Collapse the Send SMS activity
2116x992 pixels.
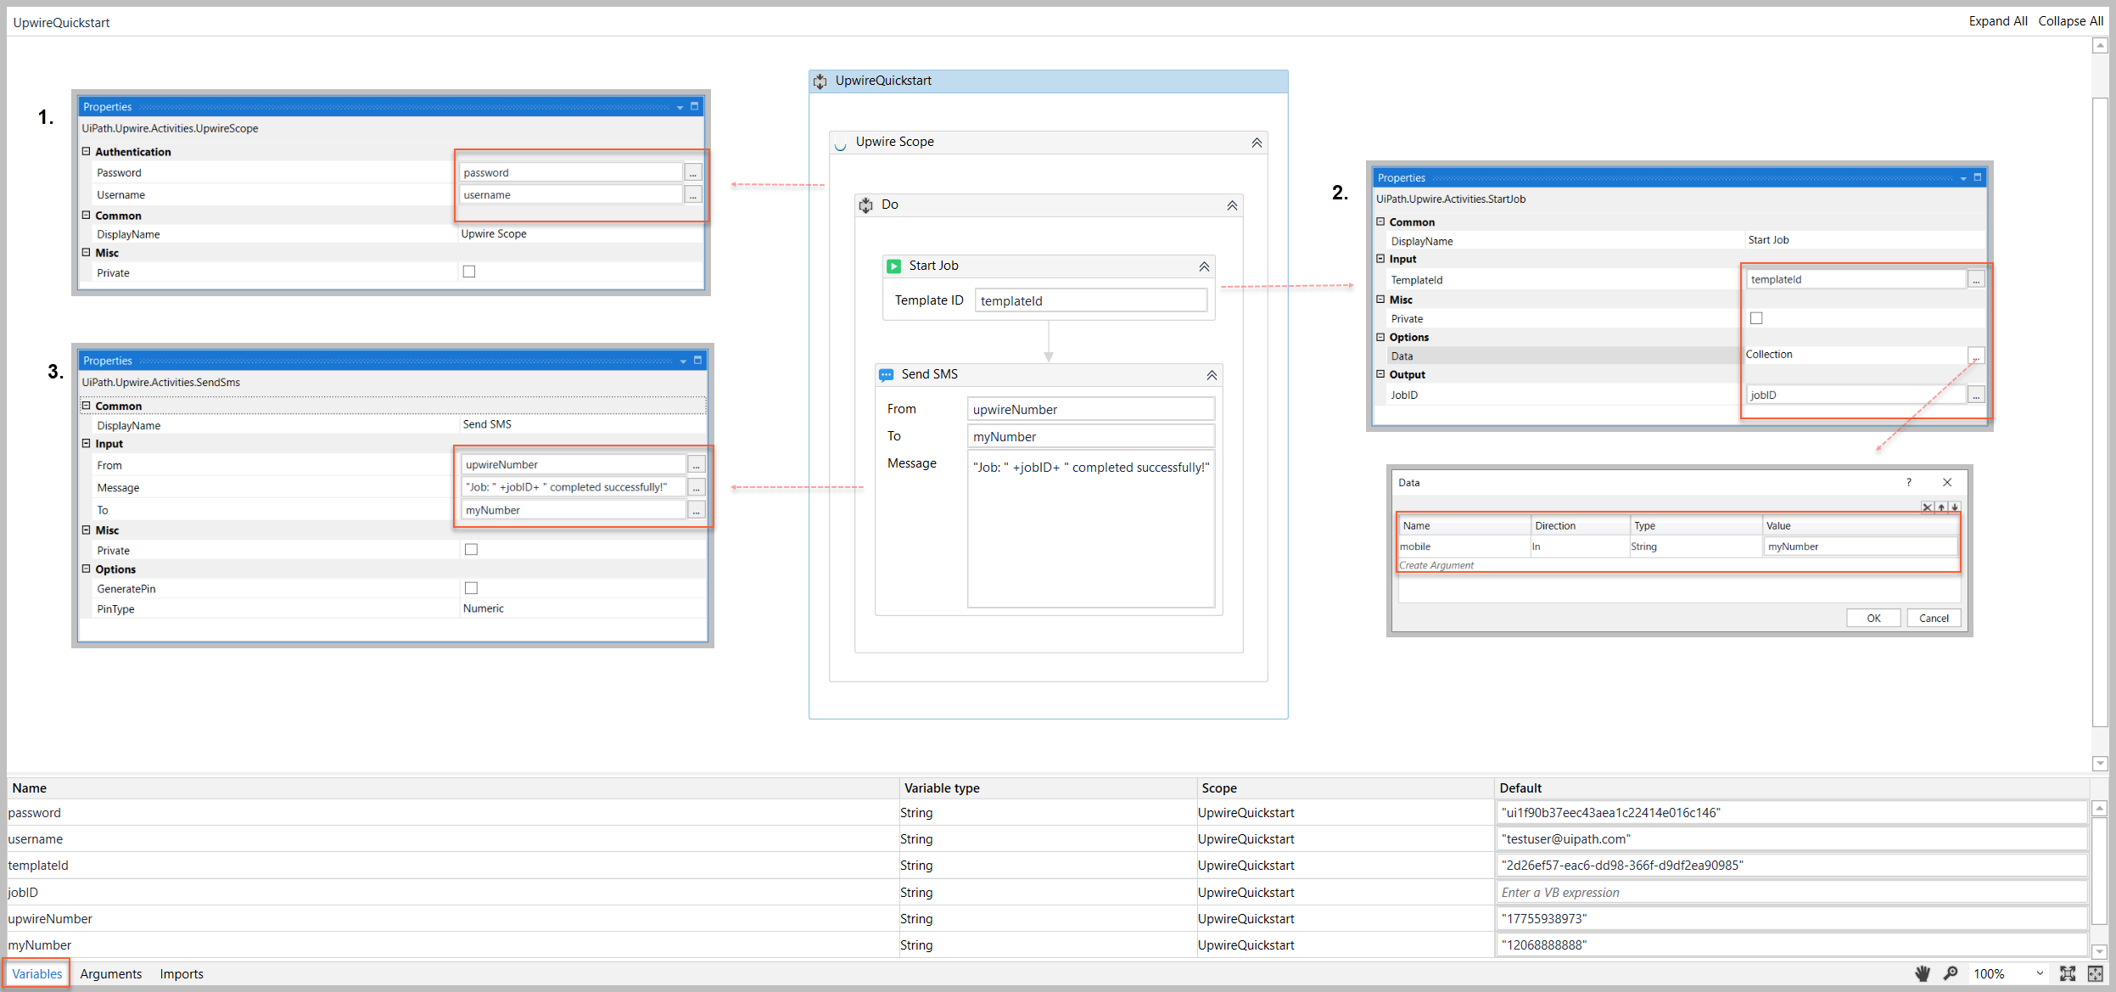[x=1212, y=375]
